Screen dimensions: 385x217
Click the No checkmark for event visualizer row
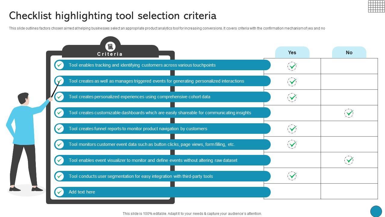[349, 160]
